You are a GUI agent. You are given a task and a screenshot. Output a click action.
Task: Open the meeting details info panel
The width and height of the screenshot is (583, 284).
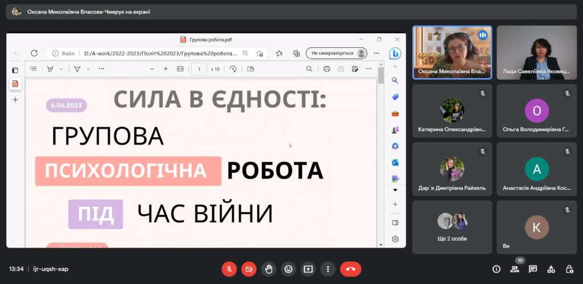[x=496, y=269]
